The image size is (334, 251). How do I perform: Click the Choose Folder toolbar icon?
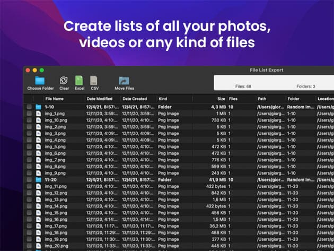[40, 81]
